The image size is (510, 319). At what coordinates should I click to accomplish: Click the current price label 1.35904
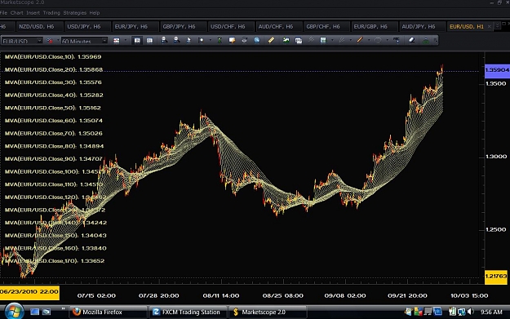point(497,70)
